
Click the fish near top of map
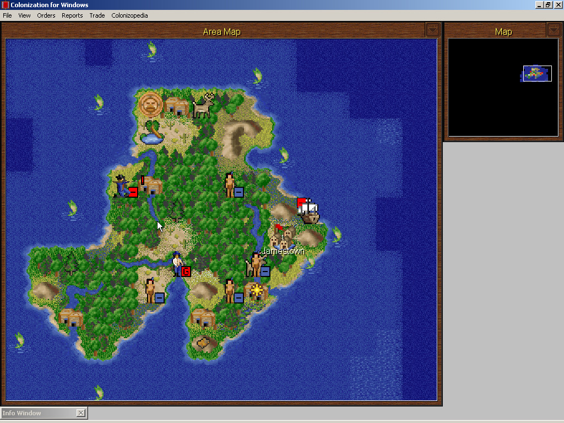click(x=152, y=49)
